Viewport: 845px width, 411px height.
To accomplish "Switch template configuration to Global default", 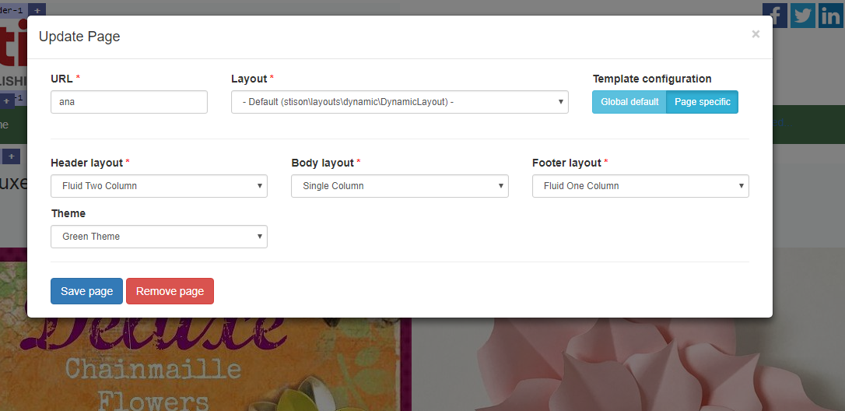I will pos(629,102).
